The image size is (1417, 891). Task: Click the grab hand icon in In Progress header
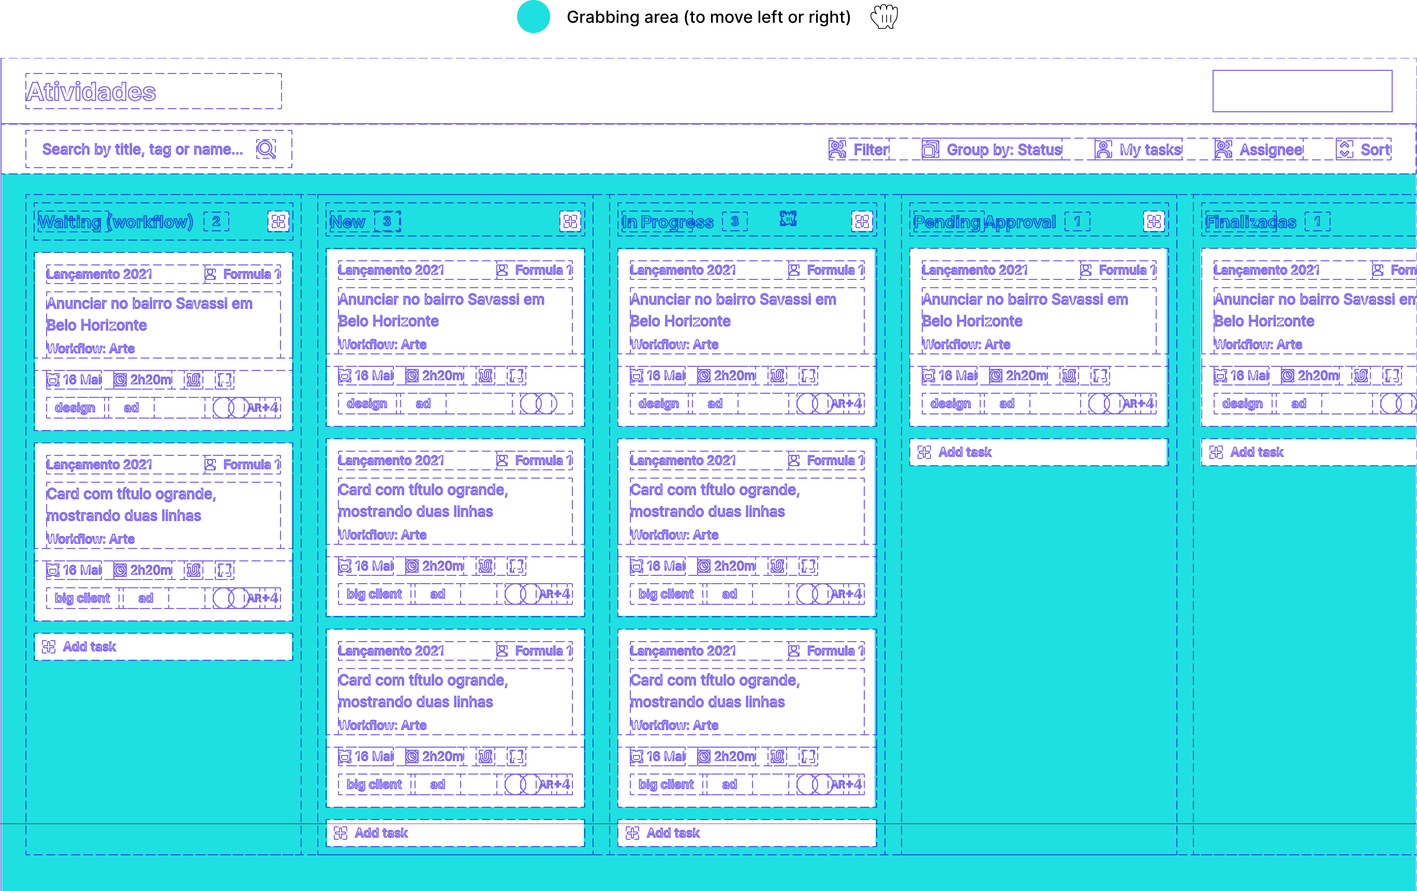[x=788, y=218]
